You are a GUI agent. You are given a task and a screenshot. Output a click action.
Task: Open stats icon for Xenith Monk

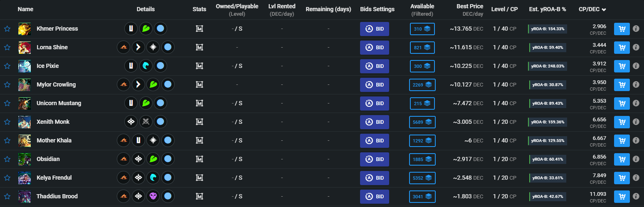point(200,122)
